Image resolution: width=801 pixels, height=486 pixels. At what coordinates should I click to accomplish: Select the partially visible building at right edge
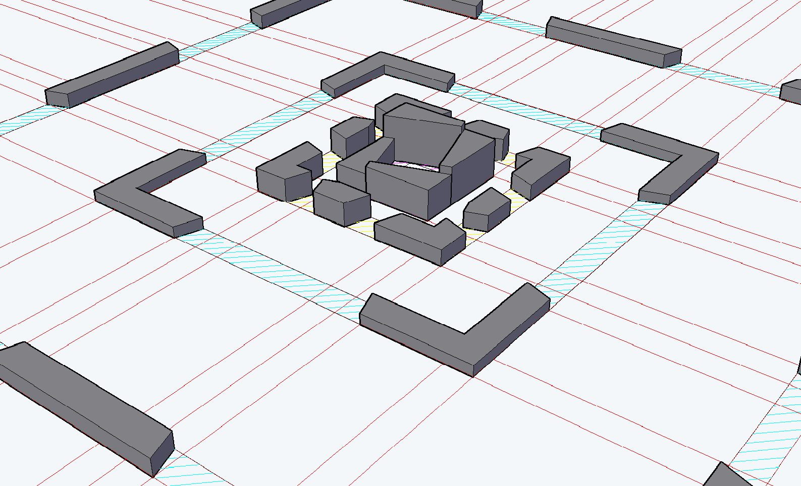click(791, 92)
